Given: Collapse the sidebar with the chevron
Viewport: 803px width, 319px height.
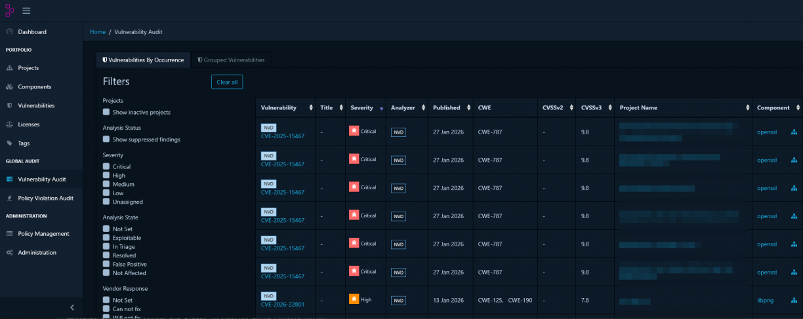Looking at the screenshot, I should click(72, 307).
